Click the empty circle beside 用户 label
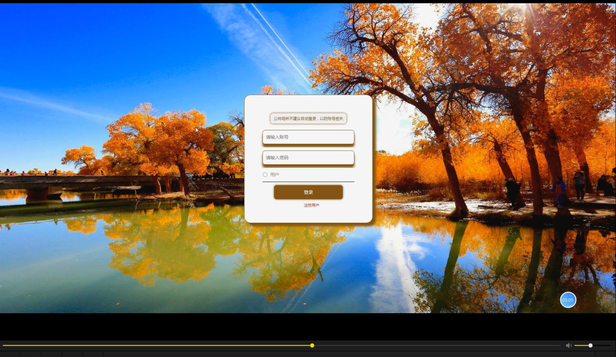The height and width of the screenshot is (357, 616). (x=265, y=174)
